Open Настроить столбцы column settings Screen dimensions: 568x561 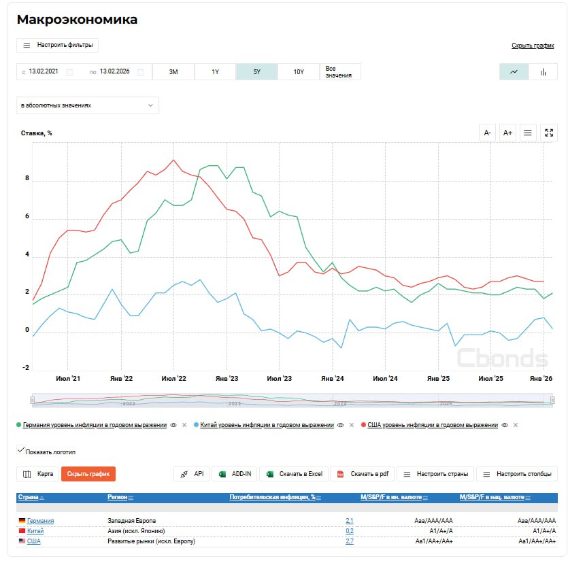point(517,474)
